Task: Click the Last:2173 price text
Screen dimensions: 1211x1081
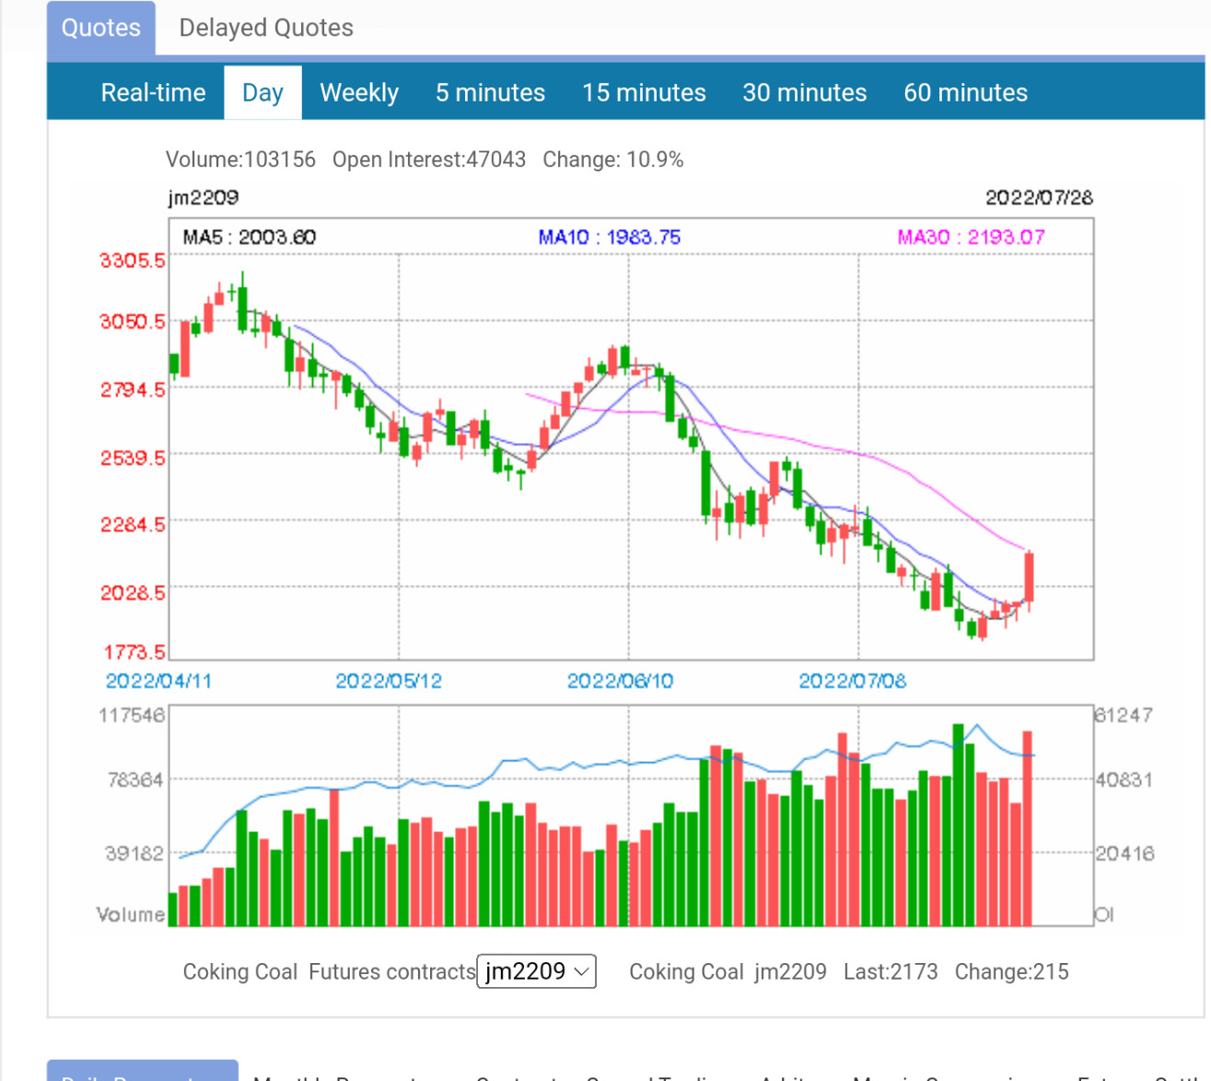Action: (891, 971)
